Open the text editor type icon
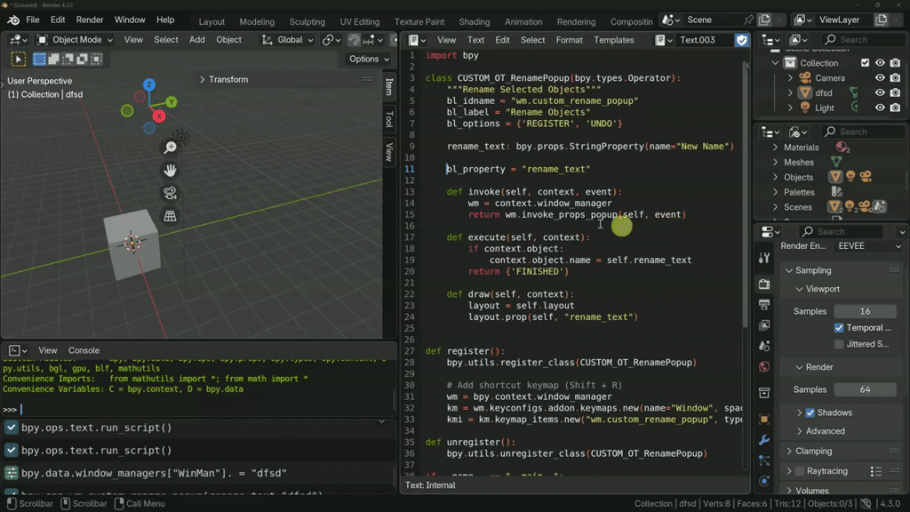This screenshot has width=910, height=512. [x=417, y=40]
